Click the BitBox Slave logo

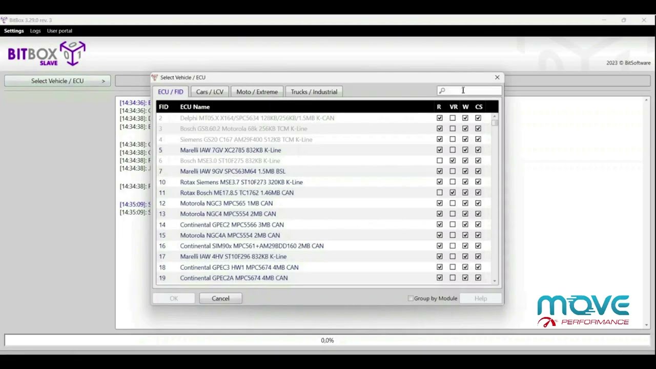click(46, 53)
